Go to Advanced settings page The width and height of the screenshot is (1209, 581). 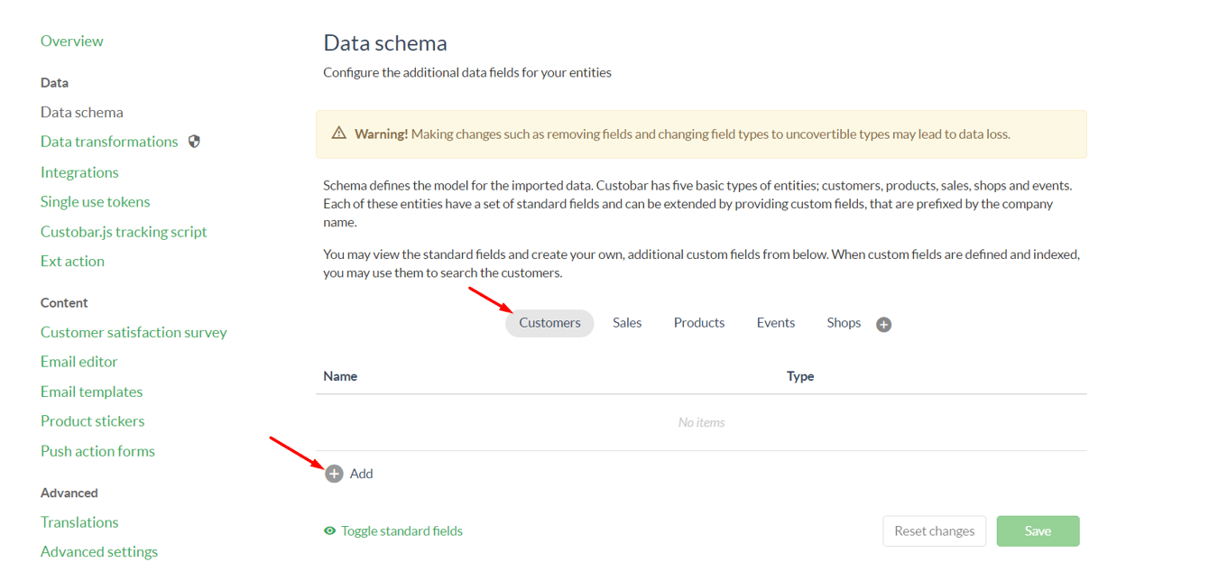pyautogui.click(x=99, y=552)
